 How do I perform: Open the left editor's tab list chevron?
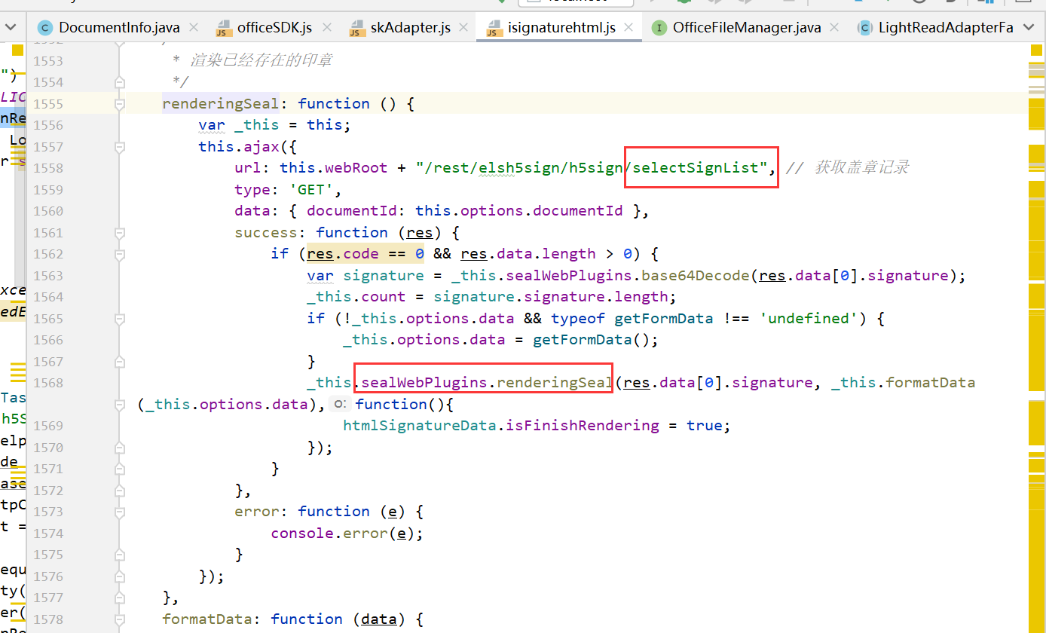pyautogui.click(x=11, y=28)
